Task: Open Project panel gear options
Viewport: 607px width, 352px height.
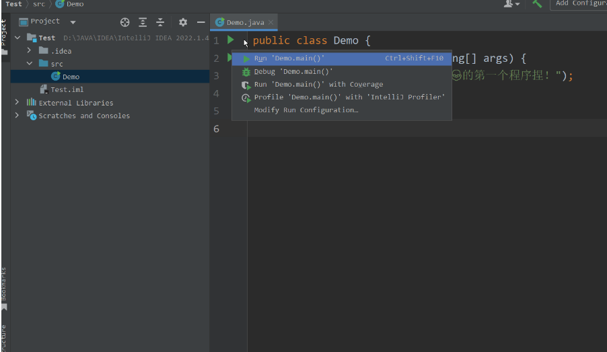Action: tap(182, 22)
